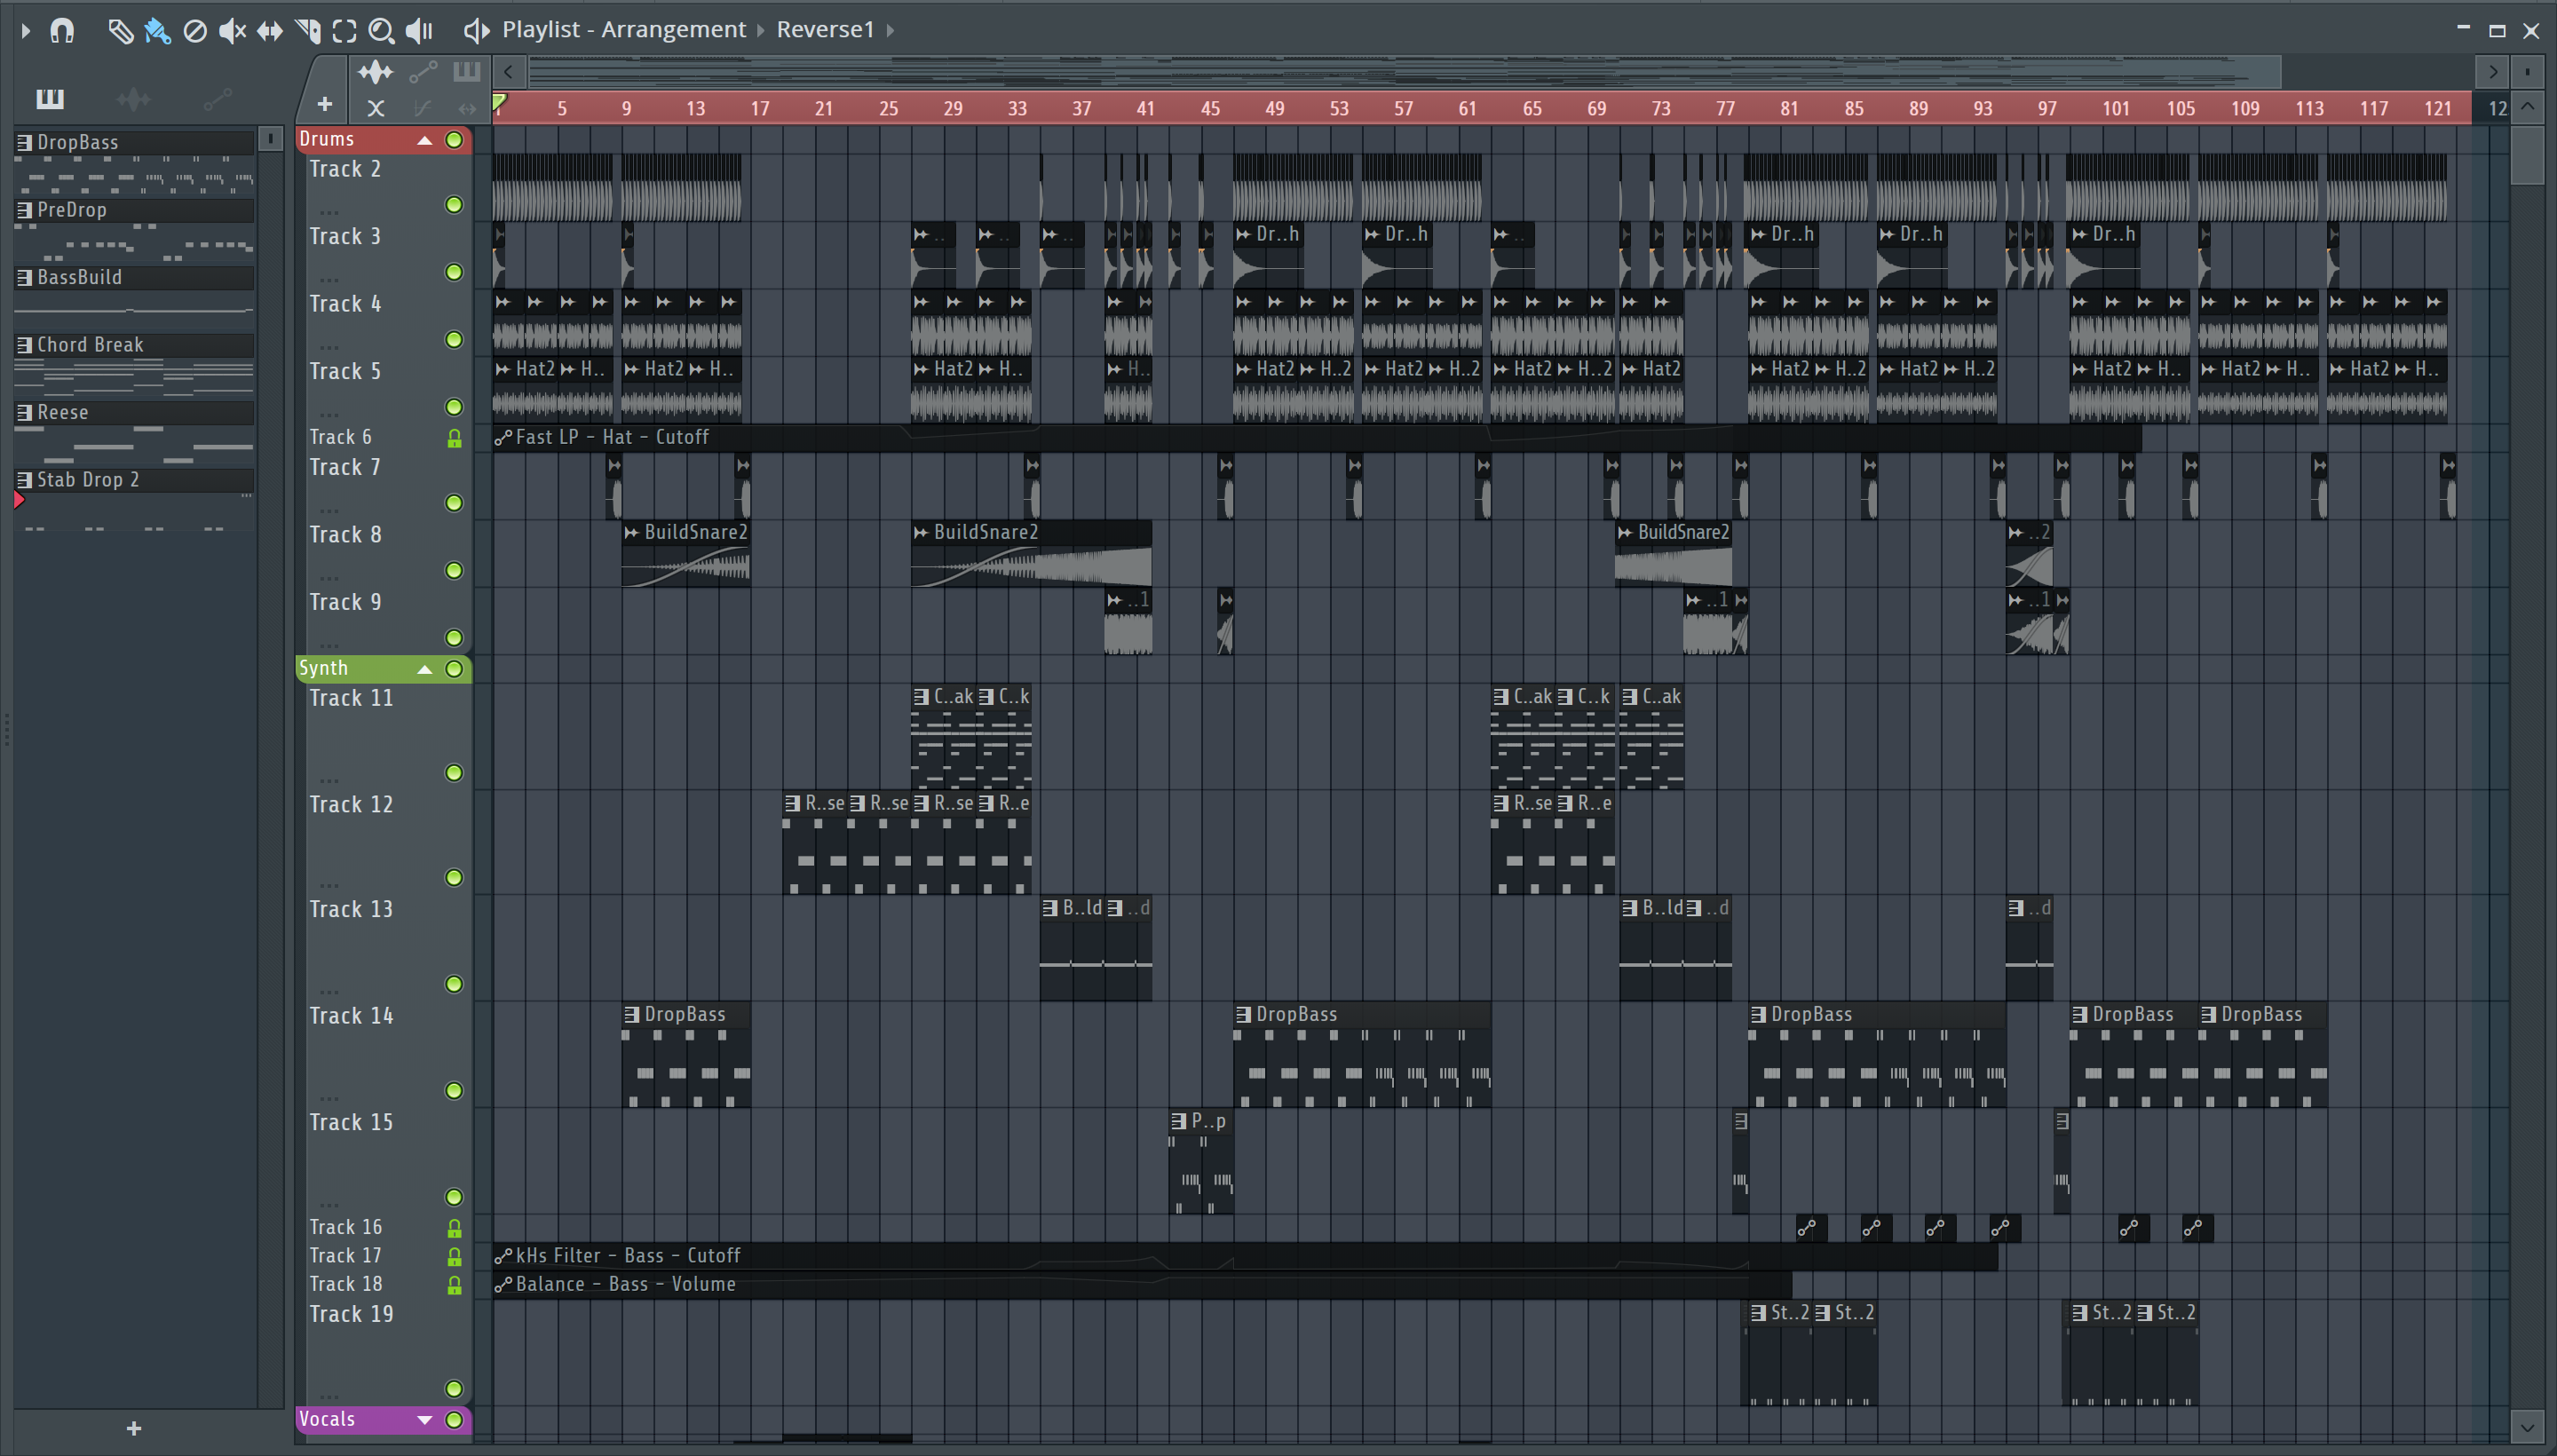The image size is (2557, 1456).
Task: Click the speaker icon beside Playlist title
Action: click(477, 31)
